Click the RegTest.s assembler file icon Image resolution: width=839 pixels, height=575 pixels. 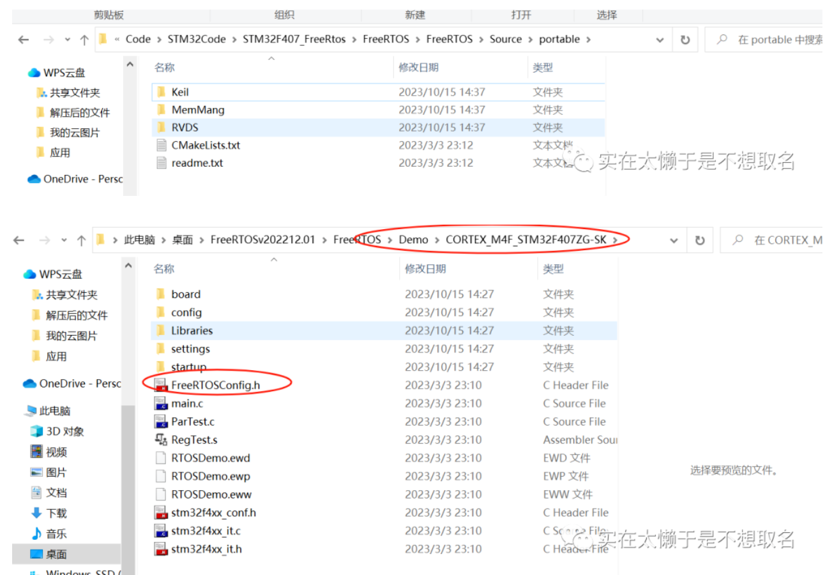click(x=161, y=440)
